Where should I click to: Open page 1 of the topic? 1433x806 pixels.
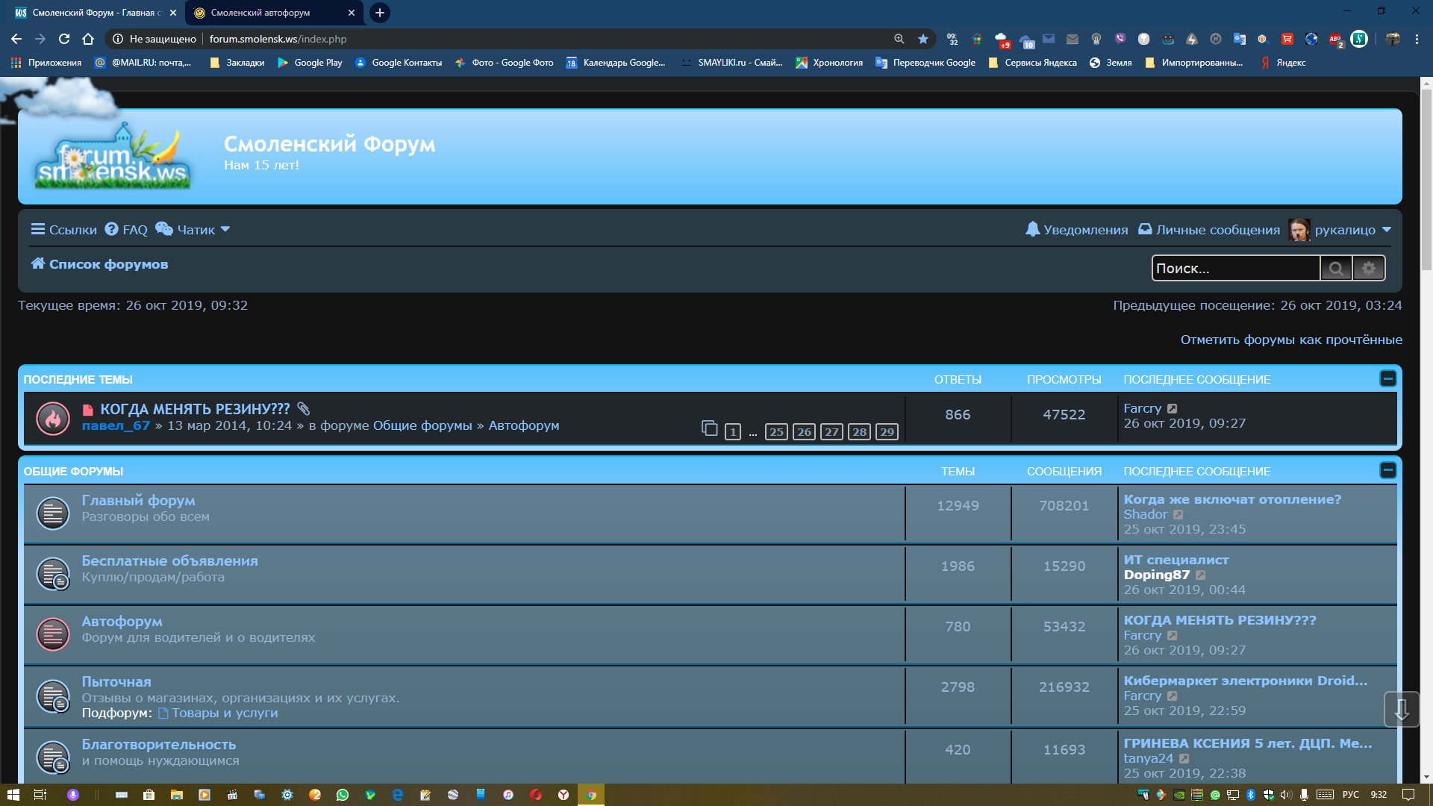(733, 432)
